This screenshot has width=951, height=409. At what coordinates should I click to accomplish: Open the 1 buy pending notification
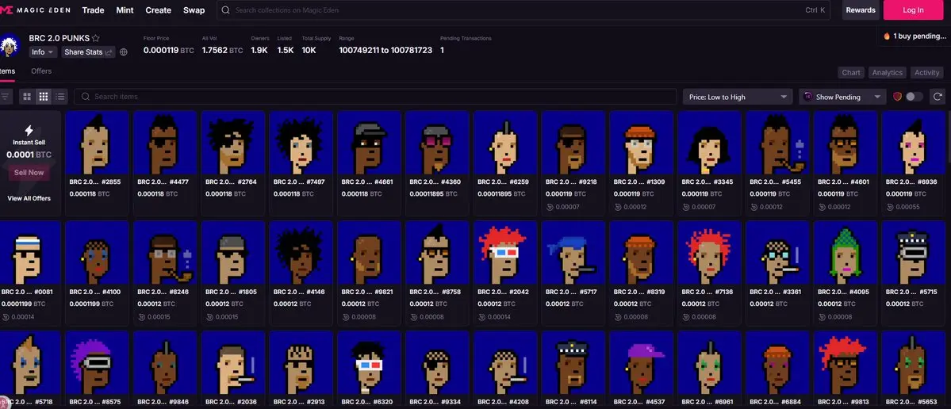coord(914,36)
